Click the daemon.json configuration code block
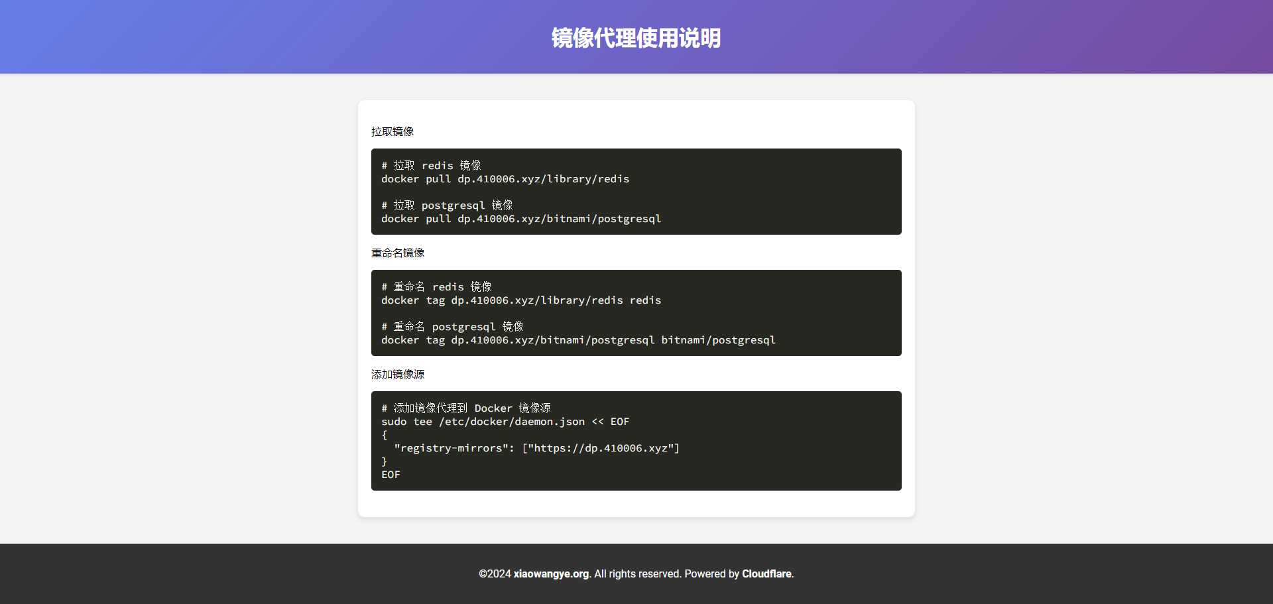This screenshot has height=604, width=1273. pyautogui.click(x=636, y=441)
